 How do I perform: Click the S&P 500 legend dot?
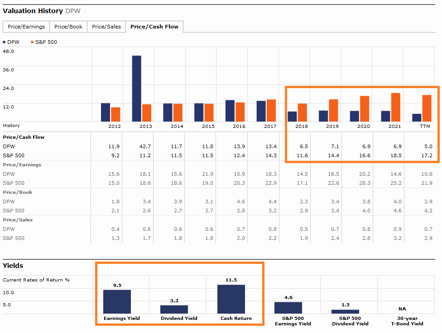(x=32, y=42)
